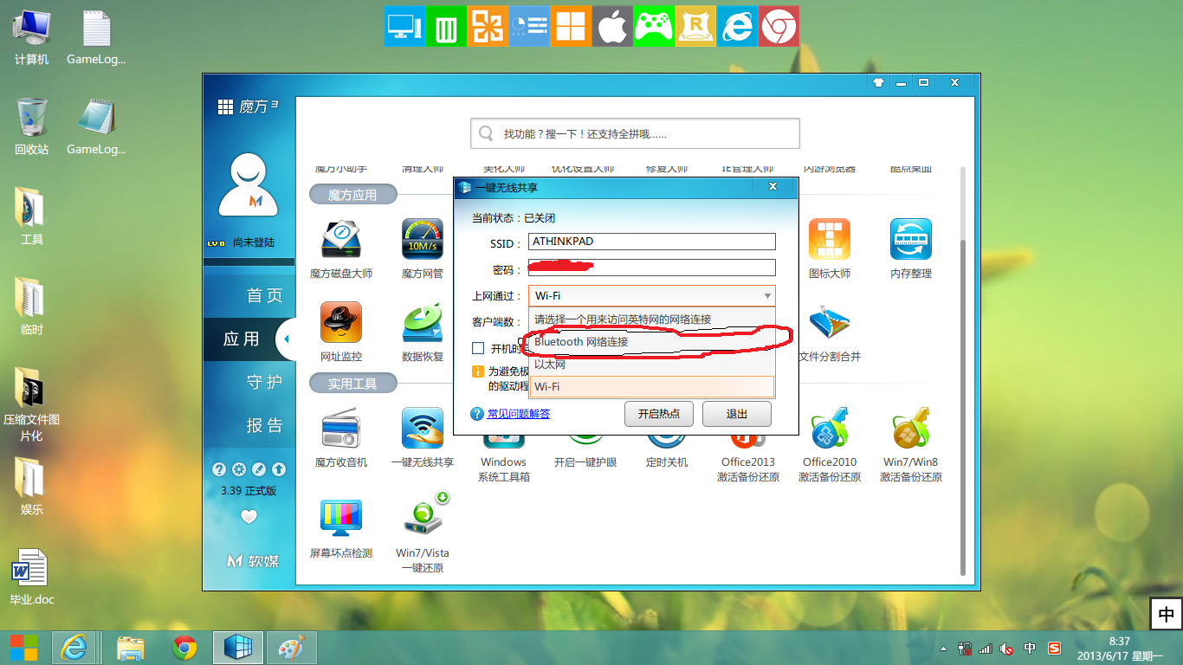Click 3.39 正式版 version text

249,491
